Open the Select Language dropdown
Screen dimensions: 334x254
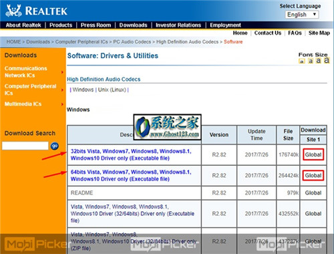click(x=302, y=15)
